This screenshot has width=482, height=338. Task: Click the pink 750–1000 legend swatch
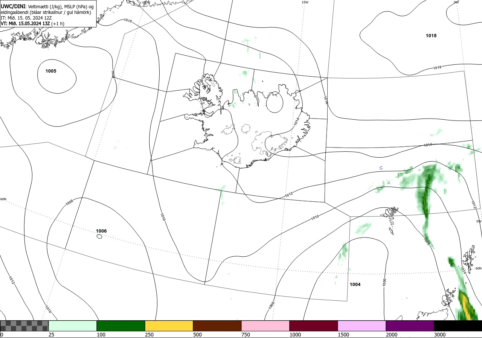coord(265,326)
